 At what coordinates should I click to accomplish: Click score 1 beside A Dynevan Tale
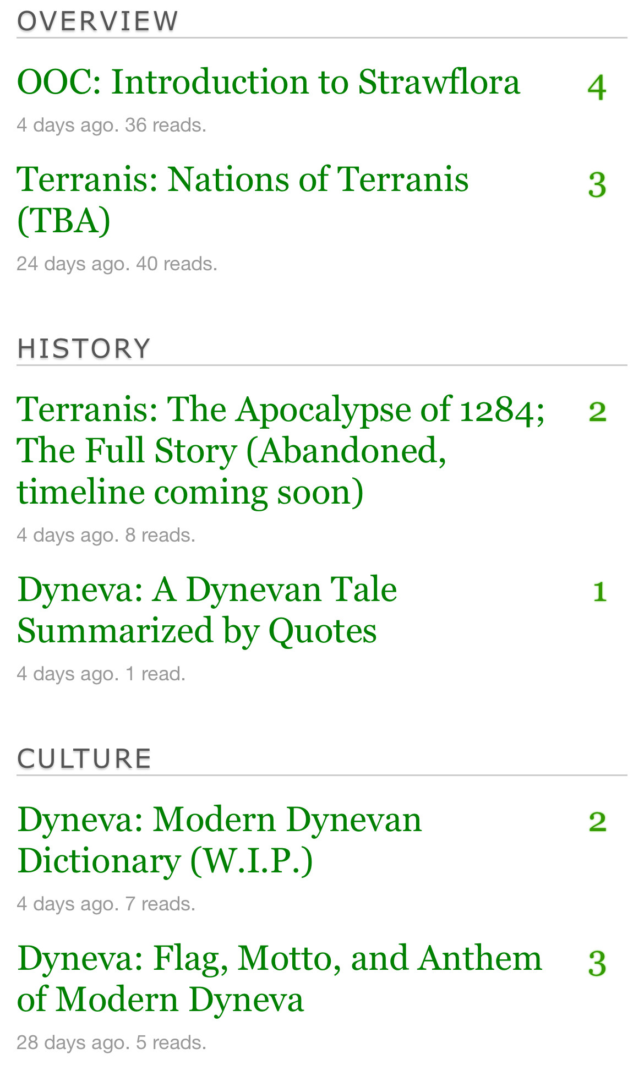[x=599, y=592]
